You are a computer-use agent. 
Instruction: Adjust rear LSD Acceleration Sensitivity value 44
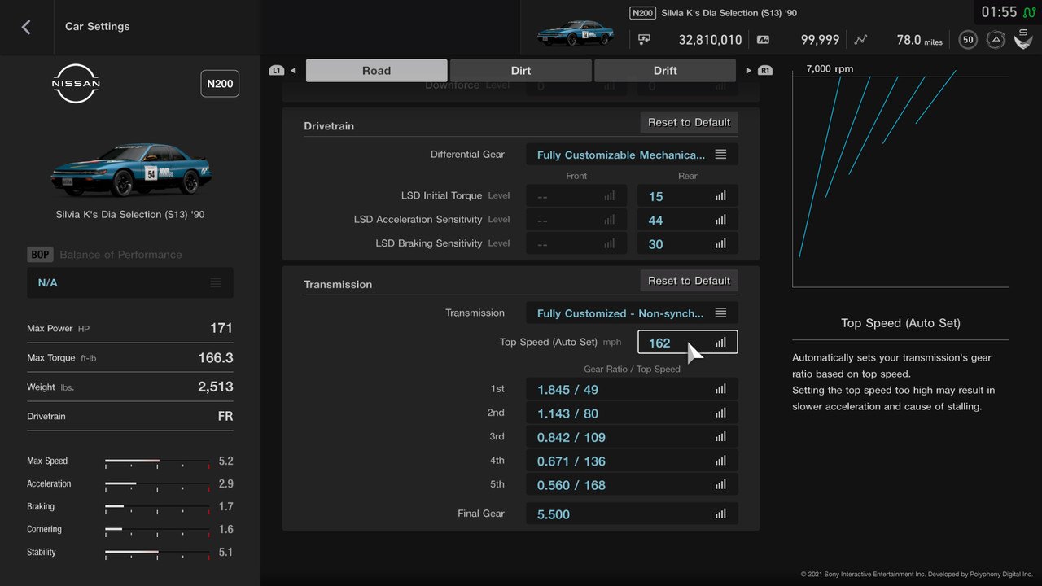[688, 220]
